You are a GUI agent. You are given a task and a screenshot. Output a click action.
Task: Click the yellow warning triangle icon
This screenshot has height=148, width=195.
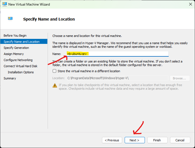55,85
